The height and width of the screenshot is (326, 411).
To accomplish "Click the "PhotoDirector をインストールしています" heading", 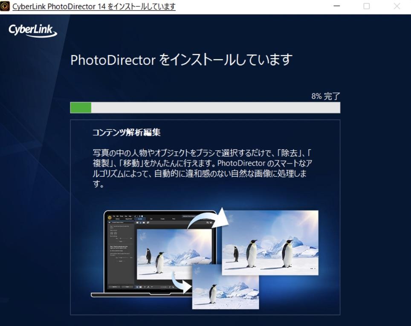I will tap(181, 60).
